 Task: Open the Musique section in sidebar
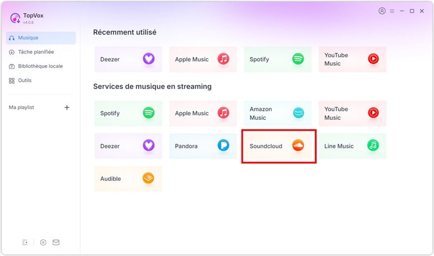click(41, 38)
